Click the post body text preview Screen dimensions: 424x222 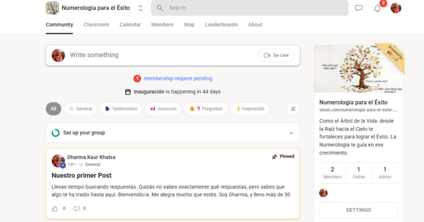pyautogui.click(x=171, y=191)
